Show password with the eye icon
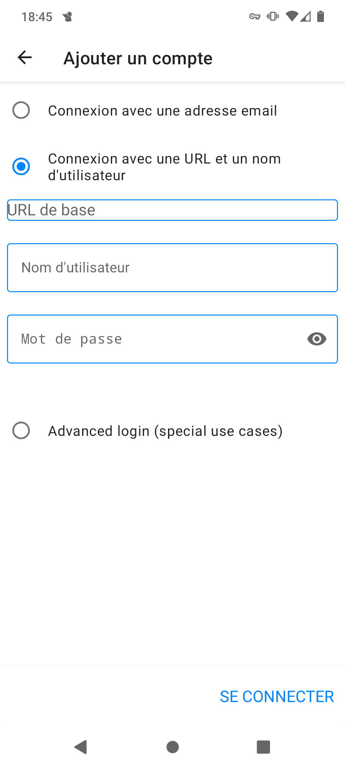 click(x=317, y=339)
